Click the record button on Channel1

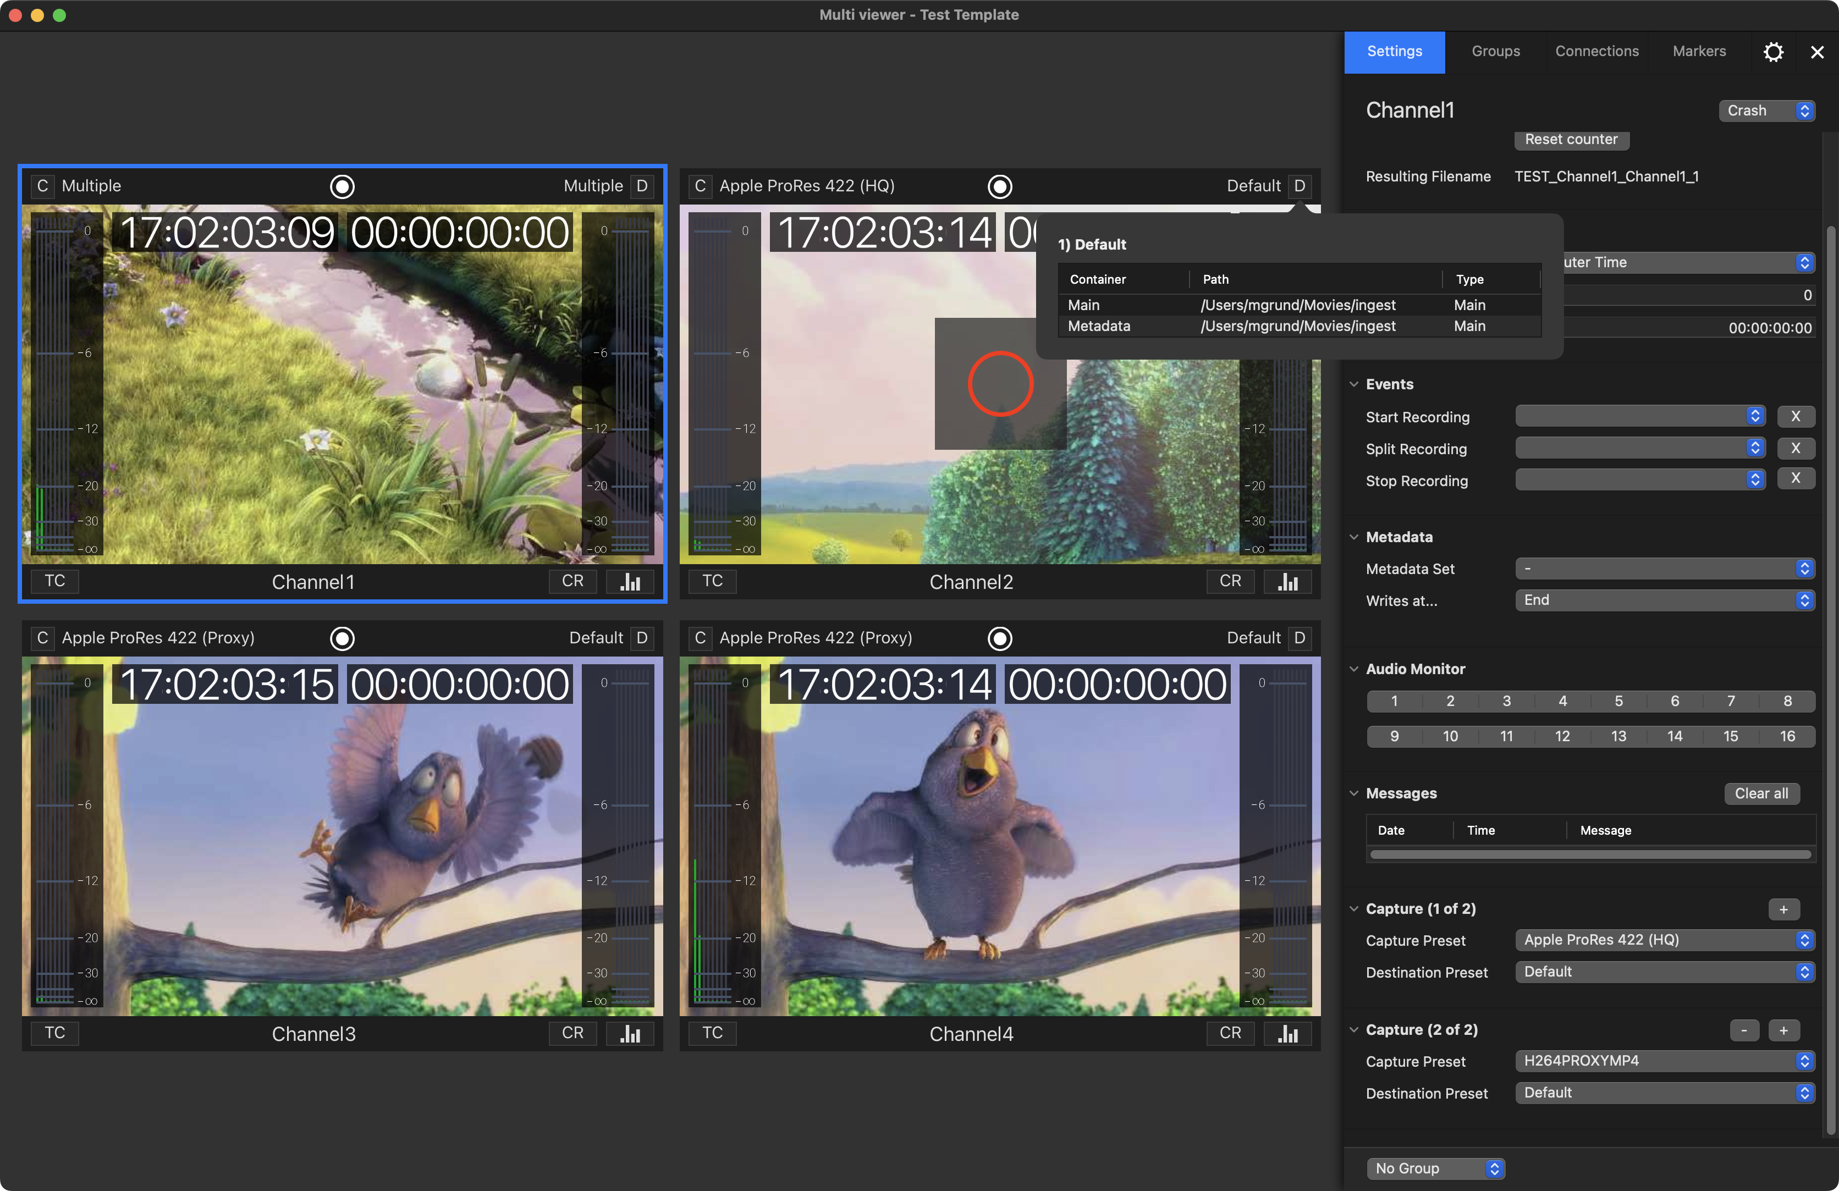pos(342,186)
